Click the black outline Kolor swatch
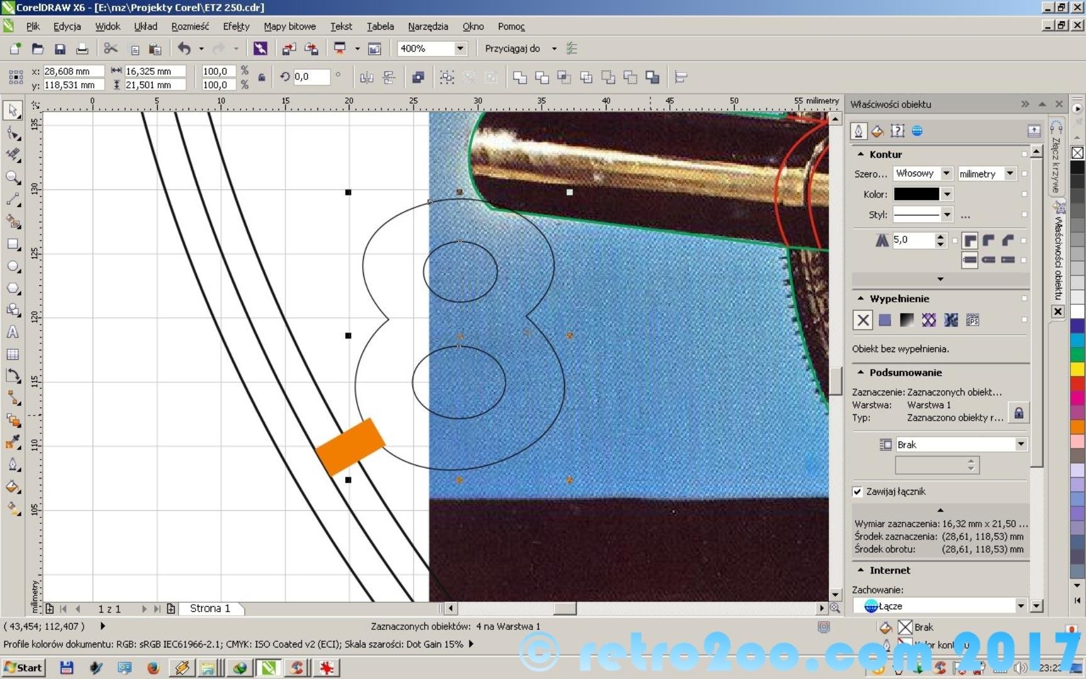 pyautogui.click(x=916, y=194)
